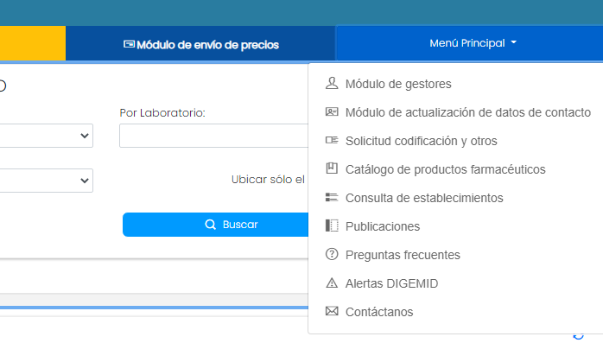The image size is (603, 362).
Task: Open Módulo de envío de precios tab
Action: pos(200,45)
